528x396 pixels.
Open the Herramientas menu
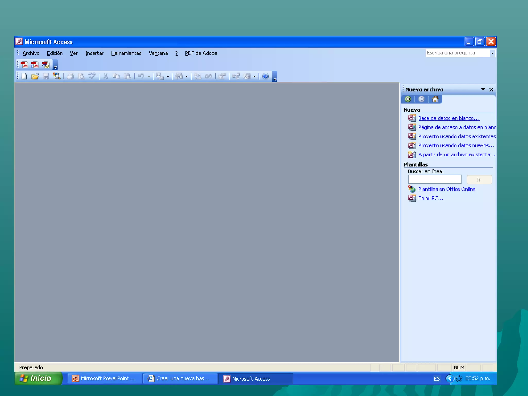(x=126, y=53)
